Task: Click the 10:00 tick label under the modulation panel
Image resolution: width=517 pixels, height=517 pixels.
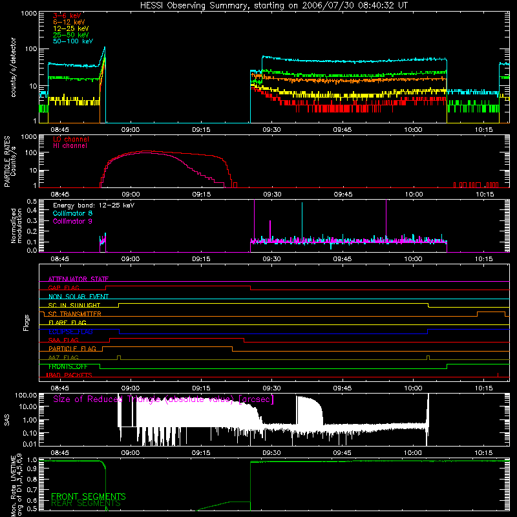Action: click(x=413, y=259)
